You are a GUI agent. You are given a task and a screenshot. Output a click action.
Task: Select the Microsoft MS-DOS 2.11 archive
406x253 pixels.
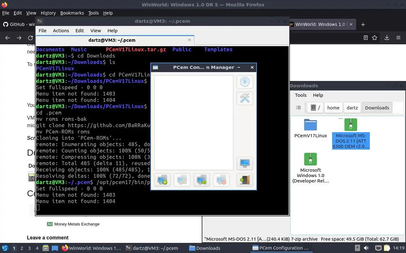[351, 133]
